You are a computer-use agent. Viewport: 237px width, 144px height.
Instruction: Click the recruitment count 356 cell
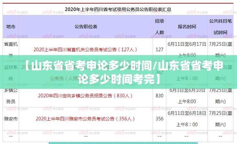coord(160,119)
